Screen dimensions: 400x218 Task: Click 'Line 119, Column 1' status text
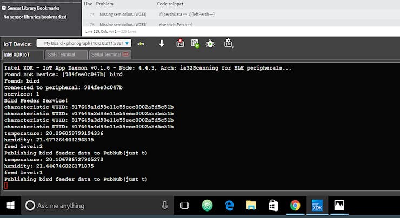click(101, 32)
